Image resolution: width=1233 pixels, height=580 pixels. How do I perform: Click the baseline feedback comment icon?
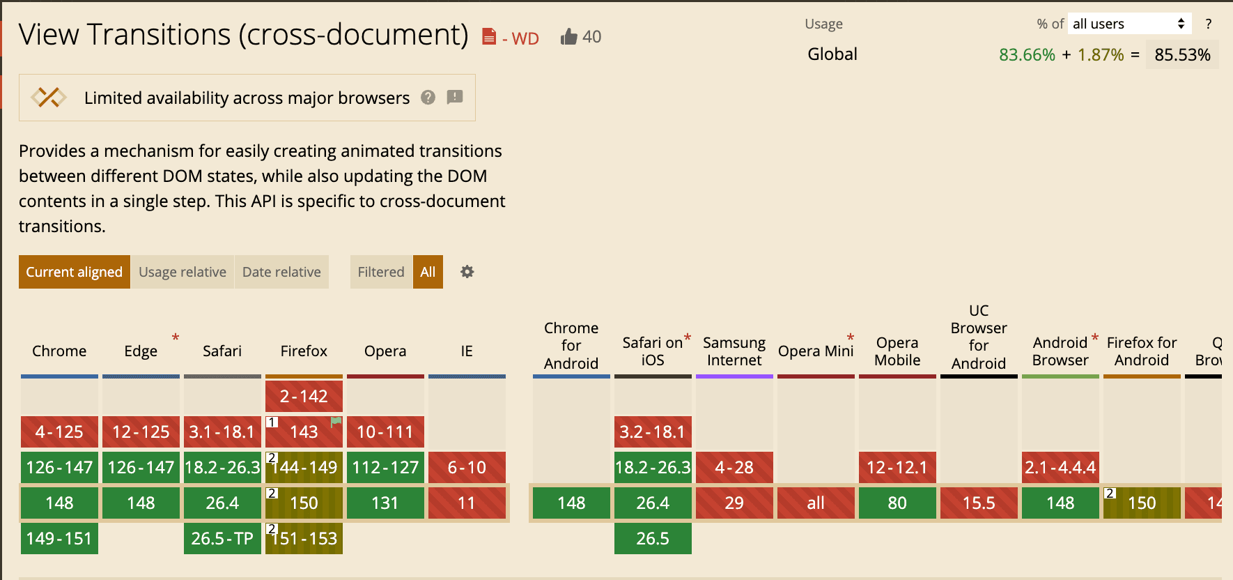(x=455, y=98)
